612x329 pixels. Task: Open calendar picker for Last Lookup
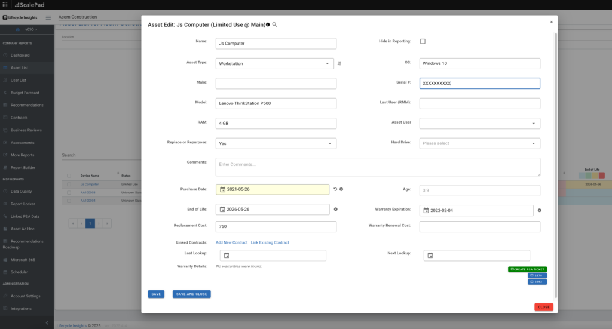coord(227,256)
